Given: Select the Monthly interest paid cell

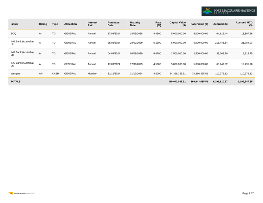Looking at the screenshot, I should pyautogui.click(x=92, y=73).
